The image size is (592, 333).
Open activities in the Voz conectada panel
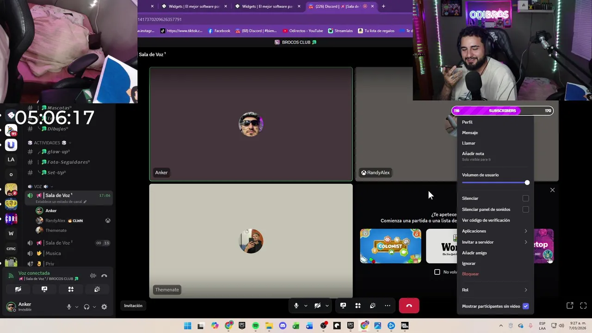pyautogui.click(x=71, y=289)
